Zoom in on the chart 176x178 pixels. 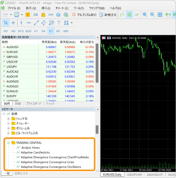145,15
